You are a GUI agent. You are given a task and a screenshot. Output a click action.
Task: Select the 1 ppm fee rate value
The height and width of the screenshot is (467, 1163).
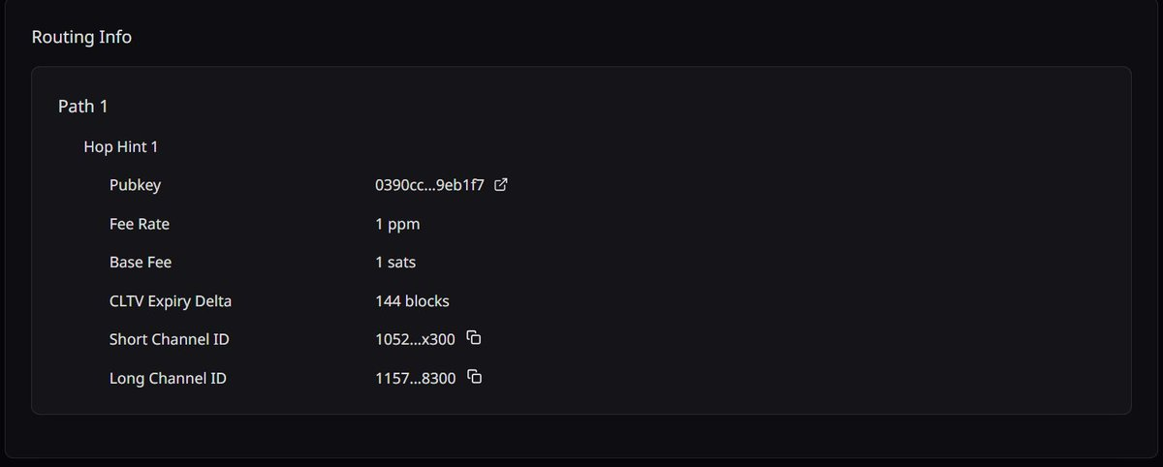(397, 224)
